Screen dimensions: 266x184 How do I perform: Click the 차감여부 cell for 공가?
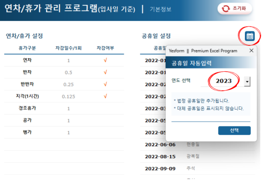click(x=105, y=120)
